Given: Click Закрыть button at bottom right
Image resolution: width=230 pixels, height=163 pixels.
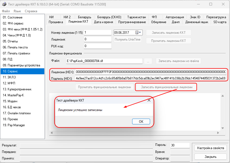Looking at the screenshot, I should click(x=210, y=157).
